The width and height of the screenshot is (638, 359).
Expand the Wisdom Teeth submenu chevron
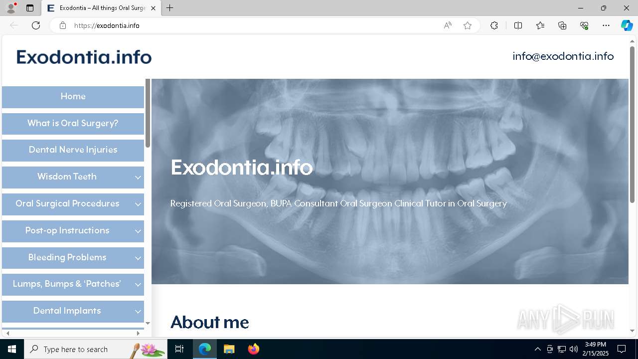click(138, 178)
